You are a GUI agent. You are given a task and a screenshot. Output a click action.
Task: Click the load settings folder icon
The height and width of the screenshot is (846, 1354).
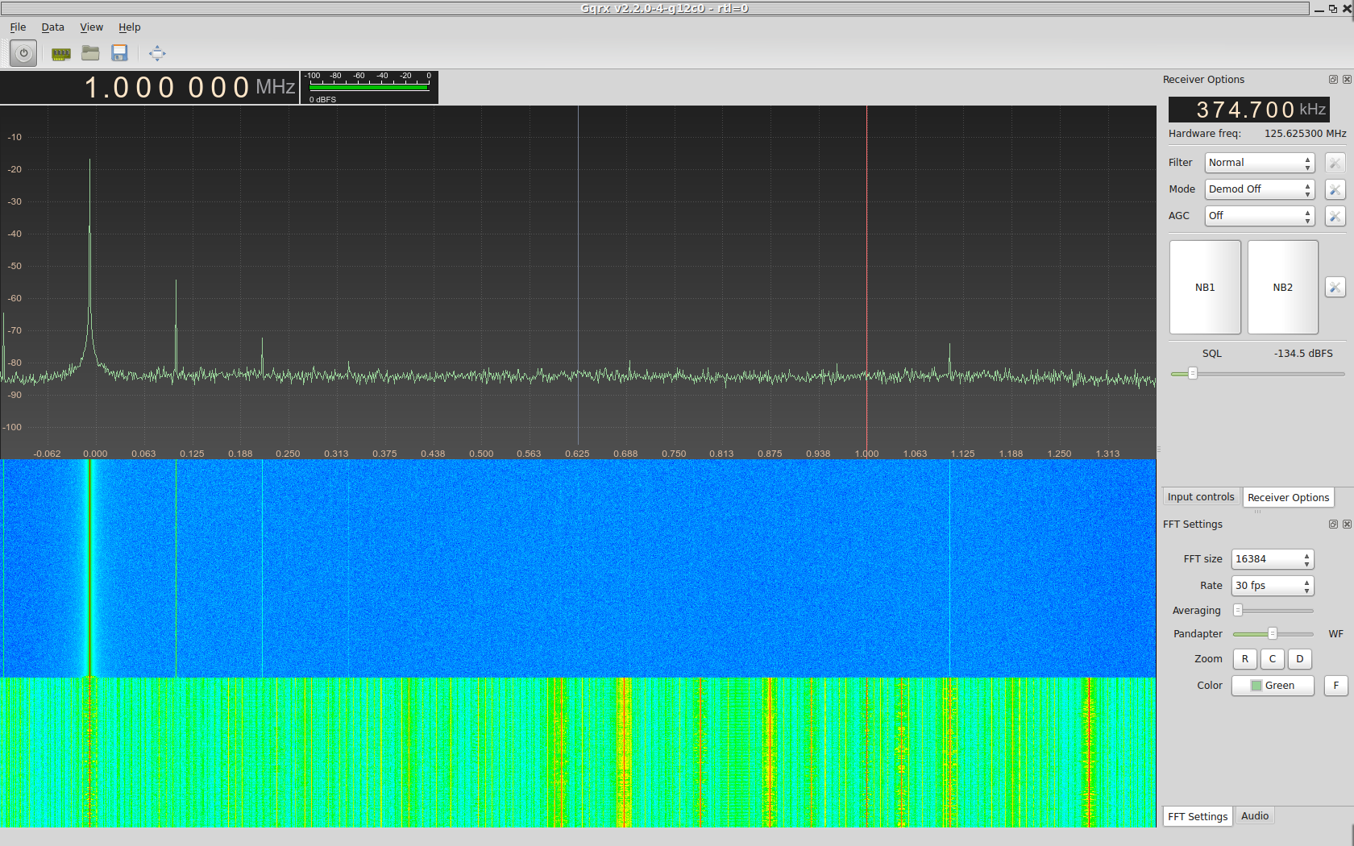tap(90, 53)
